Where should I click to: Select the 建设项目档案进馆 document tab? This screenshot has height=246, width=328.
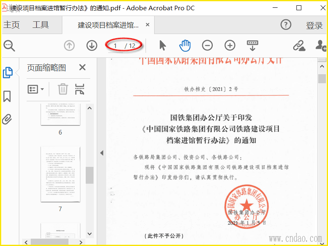click(x=108, y=25)
